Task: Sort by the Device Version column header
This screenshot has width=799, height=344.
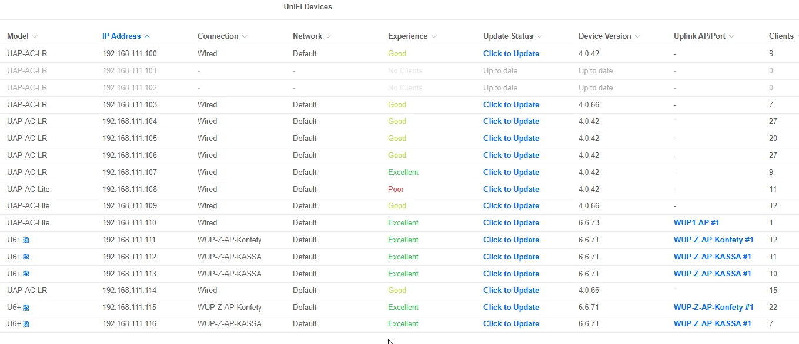Action: click(604, 36)
